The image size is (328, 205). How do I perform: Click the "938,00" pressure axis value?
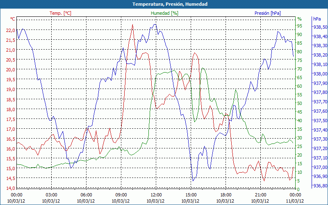(x=319, y=74)
